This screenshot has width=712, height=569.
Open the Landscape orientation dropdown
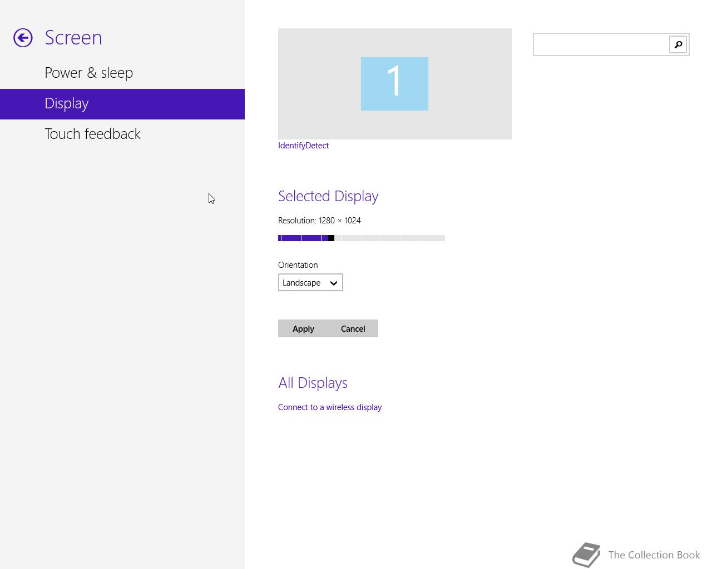tap(310, 282)
